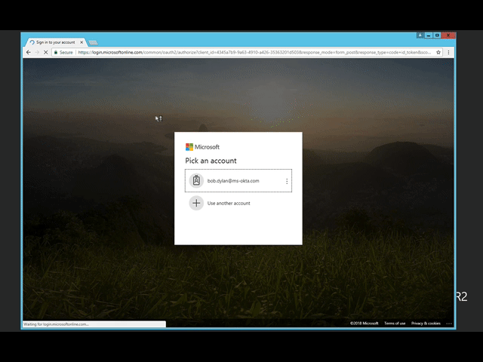The width and height of the screenshot is (483, 362).
Task: Click the browser forward arrow
Action: pyautogui.click(x=37, y=53)
